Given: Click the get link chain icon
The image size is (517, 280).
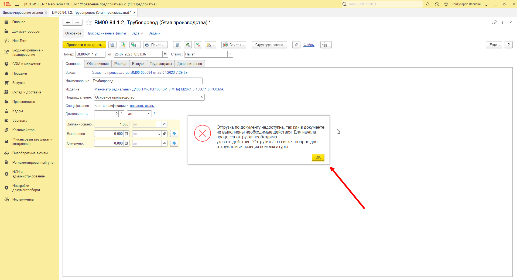Looking at the screenshot, I should click(494, 22).
